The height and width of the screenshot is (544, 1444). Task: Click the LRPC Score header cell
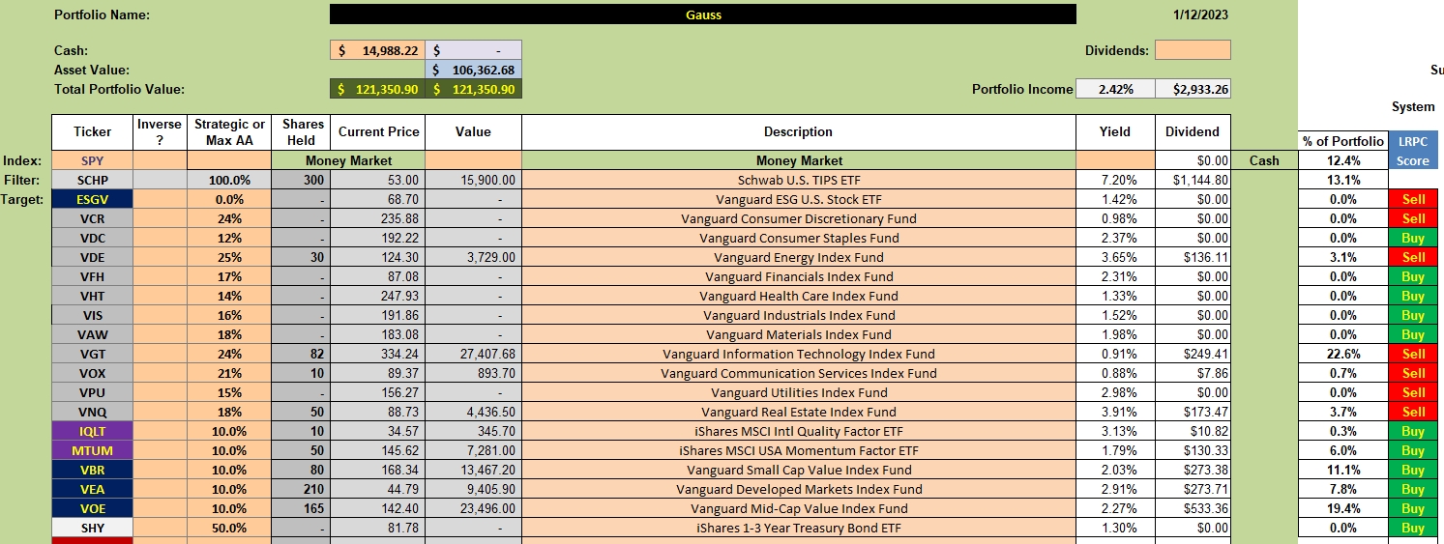1412,151
